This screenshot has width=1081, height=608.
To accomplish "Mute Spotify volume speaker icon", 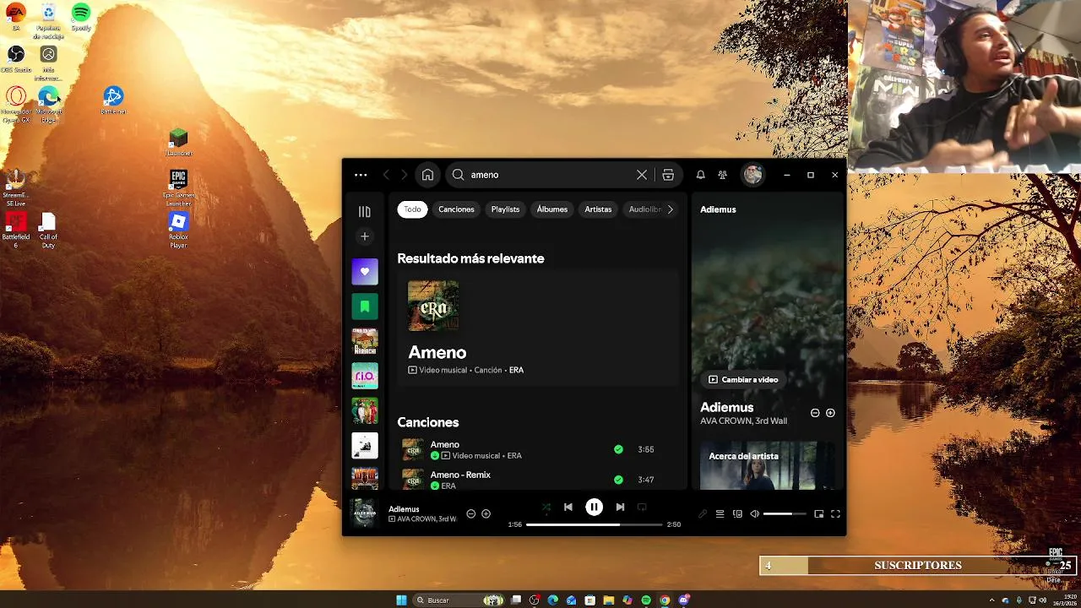I will tap(755, 513).
